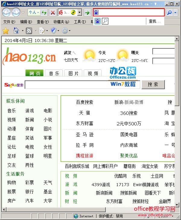Click the green plus icon in the address bar
181x220 pixels.
(73, 12)
